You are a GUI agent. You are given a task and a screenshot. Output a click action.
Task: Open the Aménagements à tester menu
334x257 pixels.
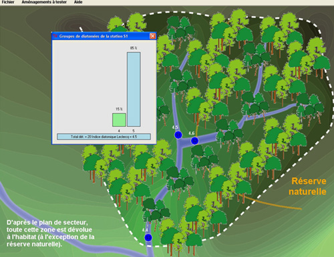click(x=44, y=2)
